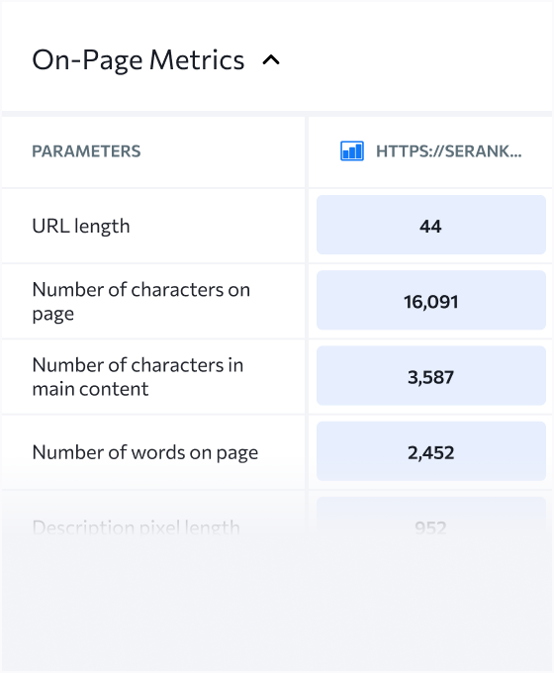Screen dimensions: 554x673
Task: Click empty header space right of the chevron
Action: pos(416,60)
